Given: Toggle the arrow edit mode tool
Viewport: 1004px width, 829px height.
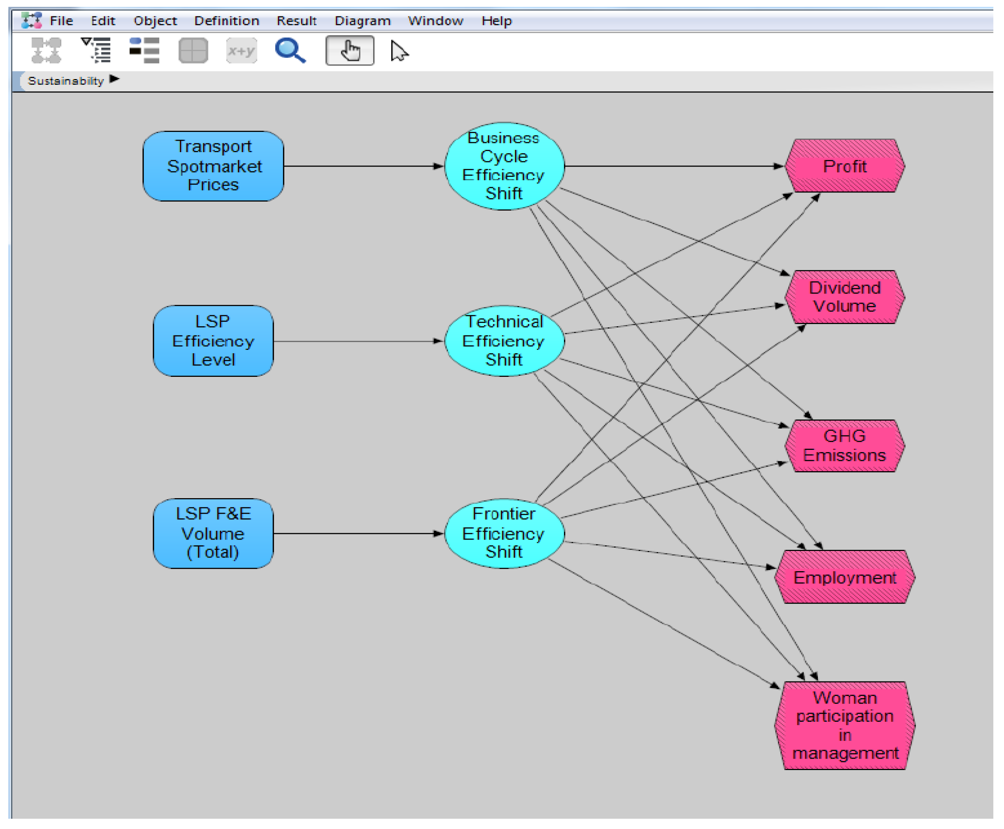Looking at the screenshot, I should pyautogui.click(x=398, y=51).
